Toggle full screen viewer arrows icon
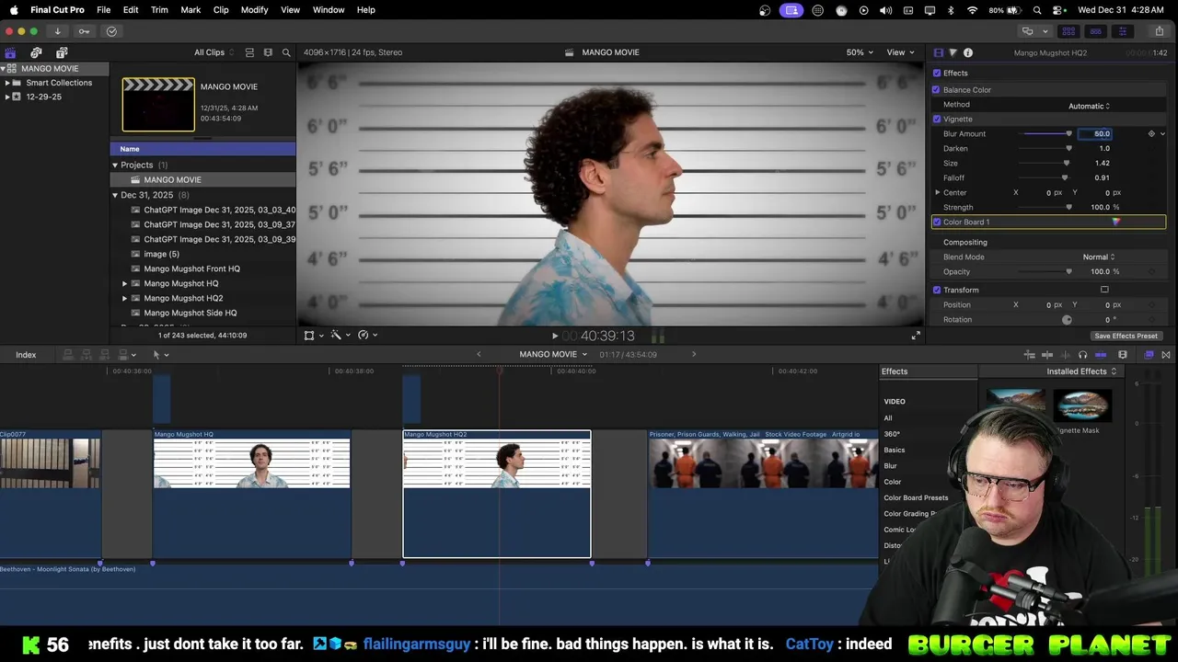The image size is (1178, 662). click(x=915, y=336)
